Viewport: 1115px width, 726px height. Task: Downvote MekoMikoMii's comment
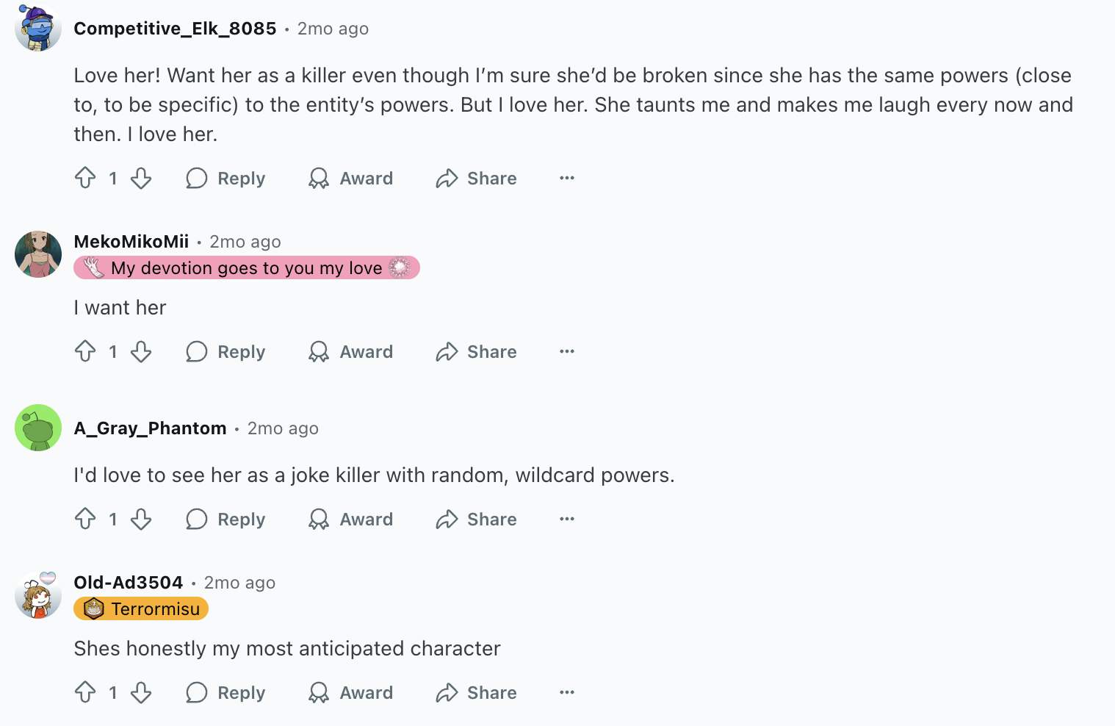tap(141, 352)
